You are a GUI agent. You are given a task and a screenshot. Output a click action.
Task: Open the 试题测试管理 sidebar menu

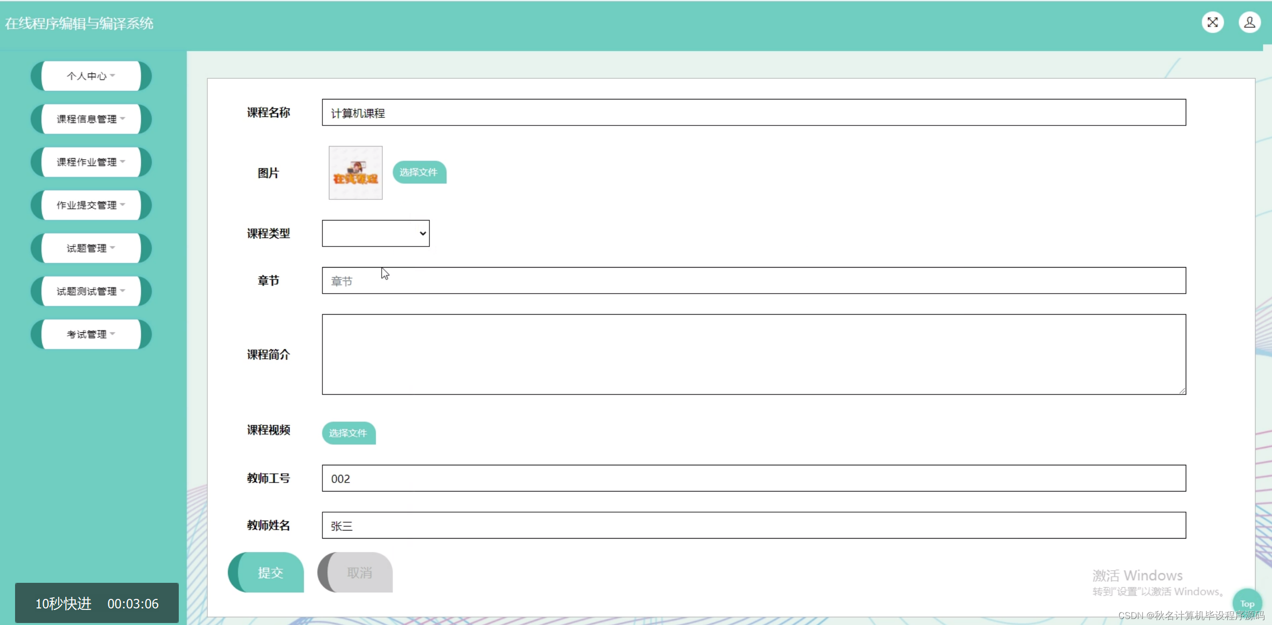pyautogui.click(x=91, y=291)
